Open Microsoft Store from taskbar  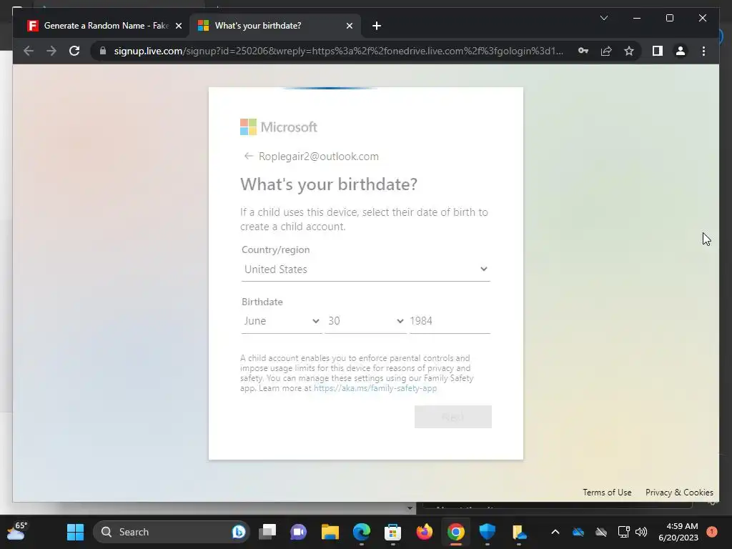pos(392,532)
